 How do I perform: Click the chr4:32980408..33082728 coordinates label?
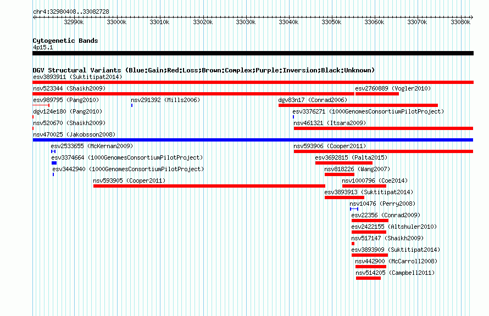click(x=71, y=12)
